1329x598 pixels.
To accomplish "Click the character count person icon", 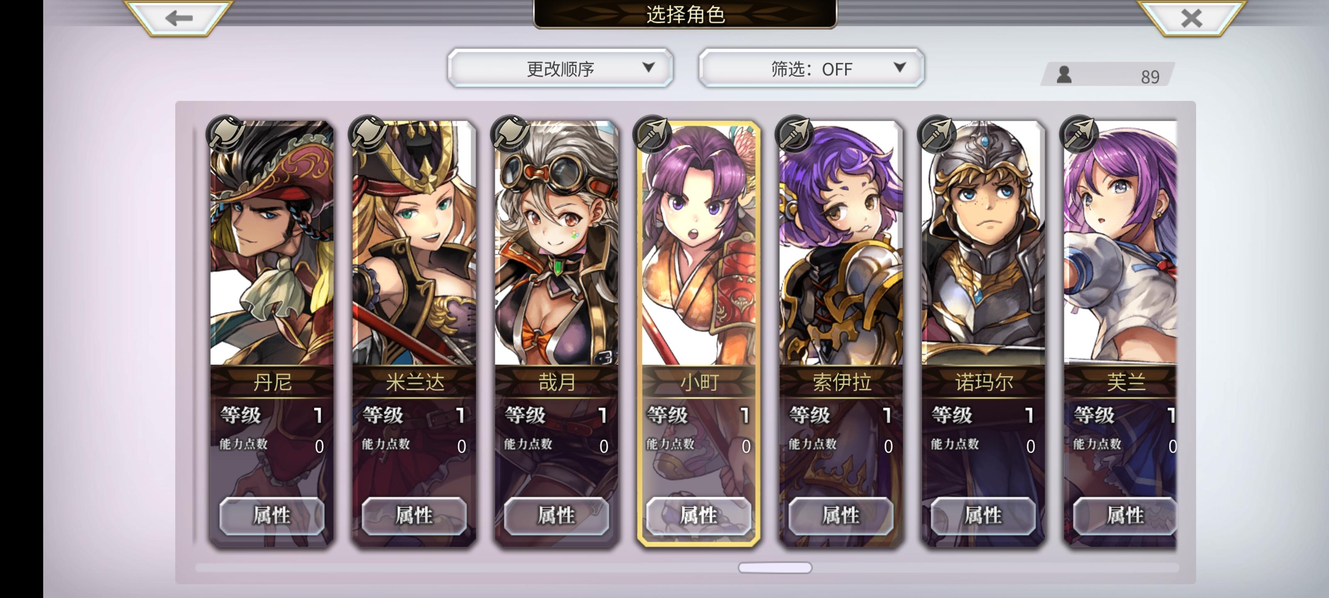I will pyautogui.click(x=1064, y=75).
